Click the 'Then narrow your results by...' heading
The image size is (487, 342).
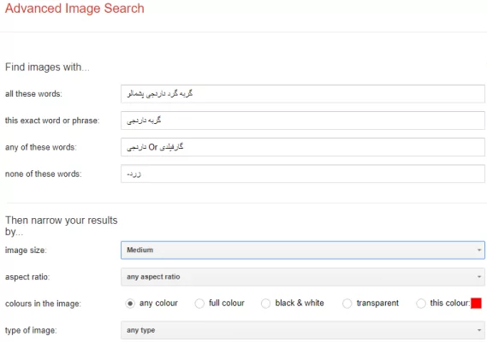(61, 226)
